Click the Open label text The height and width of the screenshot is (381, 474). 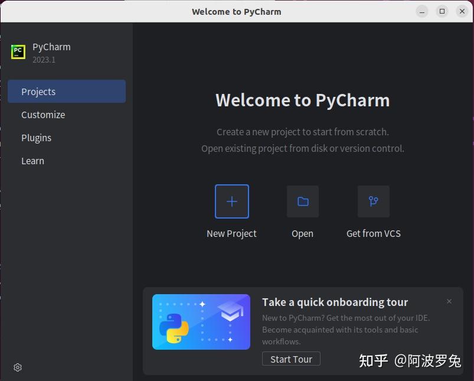coord(302,234)
